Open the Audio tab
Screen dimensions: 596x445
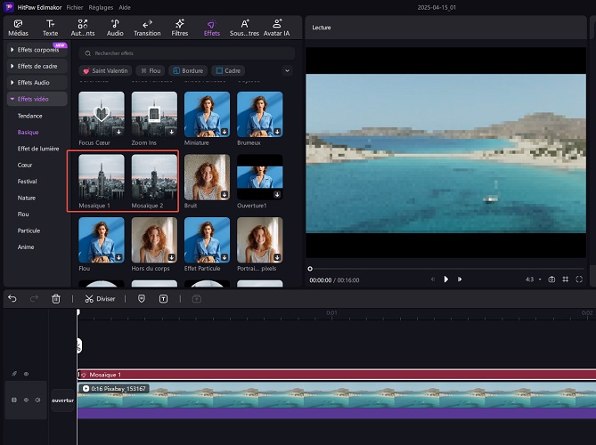click(115, 28)
